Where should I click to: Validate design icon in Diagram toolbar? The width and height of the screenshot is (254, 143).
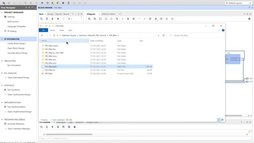tap(150, 19)
